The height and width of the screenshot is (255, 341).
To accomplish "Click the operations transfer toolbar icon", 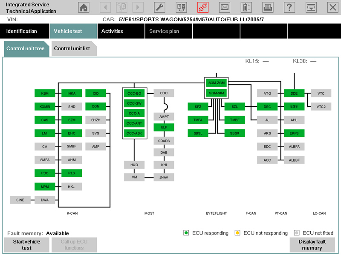I will point(181,7).
